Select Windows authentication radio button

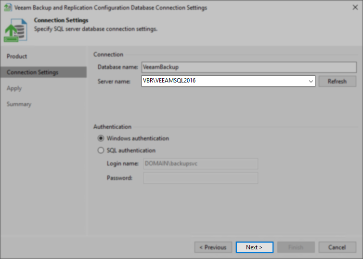coord(101,138)
